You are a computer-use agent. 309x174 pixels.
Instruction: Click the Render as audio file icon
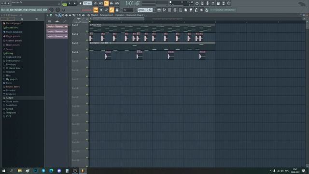click(224, 3)
